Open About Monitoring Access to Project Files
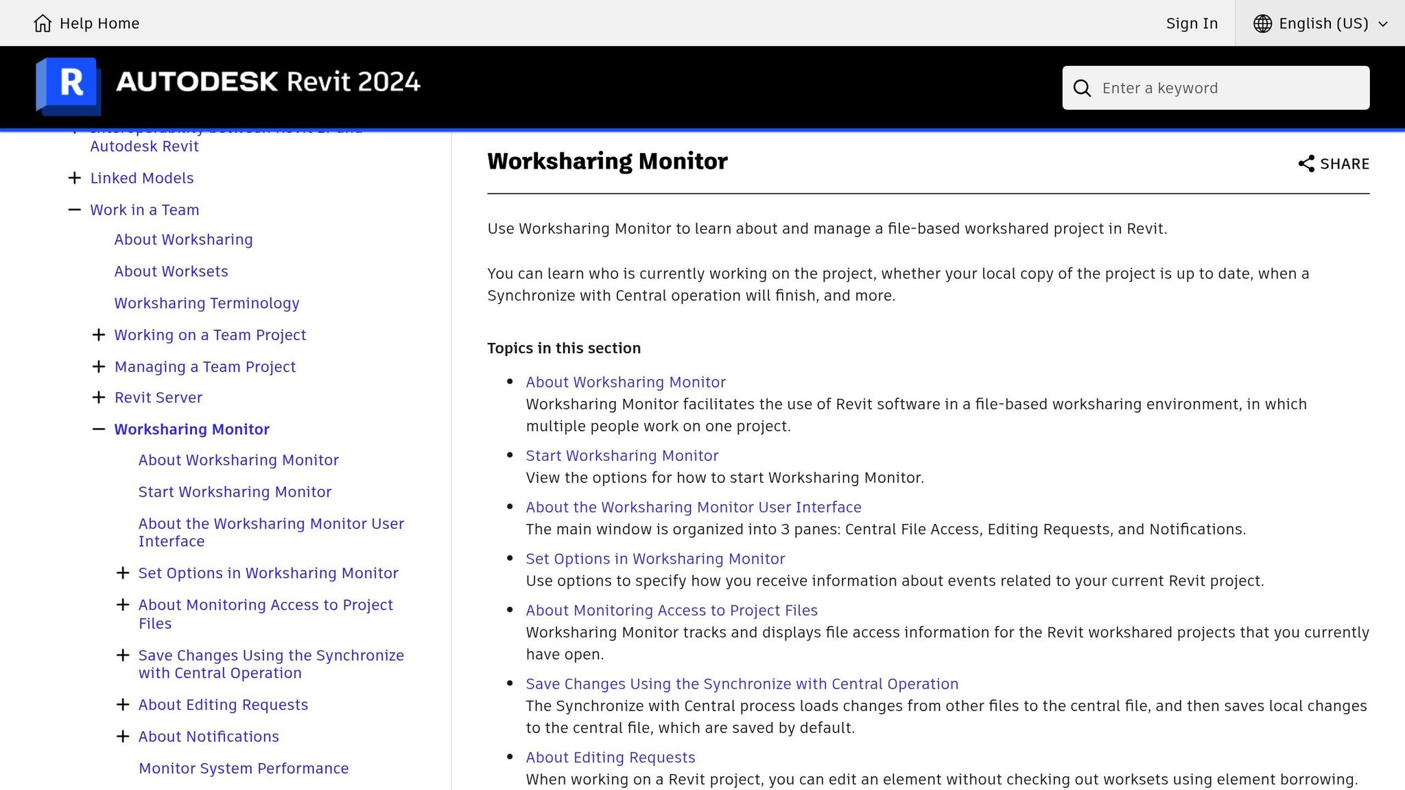The height and width of the screenshot is (790, 1405). pos(671,610)
